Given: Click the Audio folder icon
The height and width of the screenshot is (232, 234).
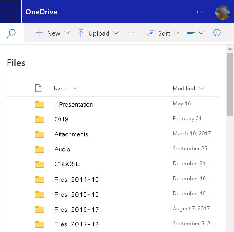Looking at the screenshot, I should [x=39, y=149].
